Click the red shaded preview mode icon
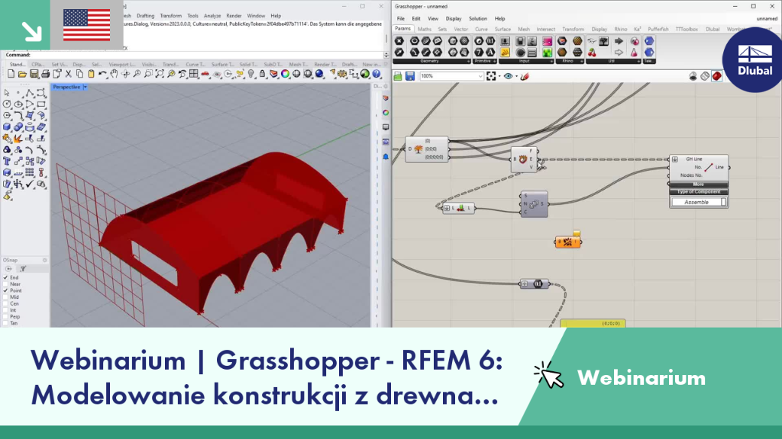 [x=716, y=76]
